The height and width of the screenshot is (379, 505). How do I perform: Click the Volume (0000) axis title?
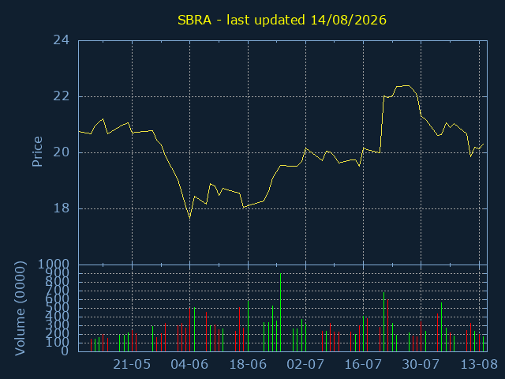(20, 309)
